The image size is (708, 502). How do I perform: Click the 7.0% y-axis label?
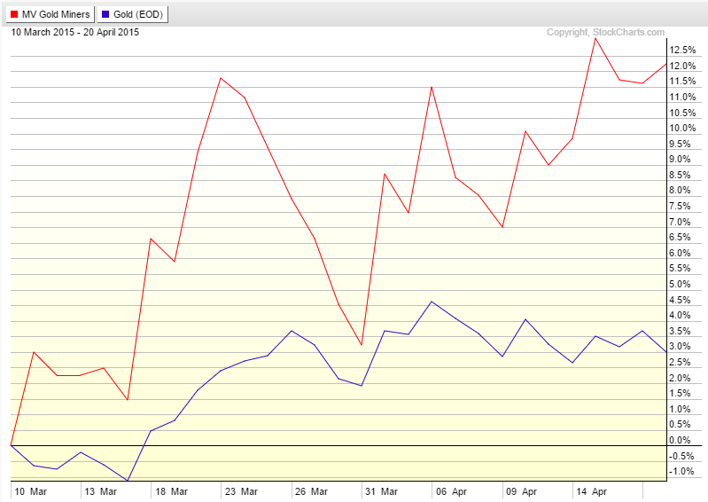coord(680,222)
